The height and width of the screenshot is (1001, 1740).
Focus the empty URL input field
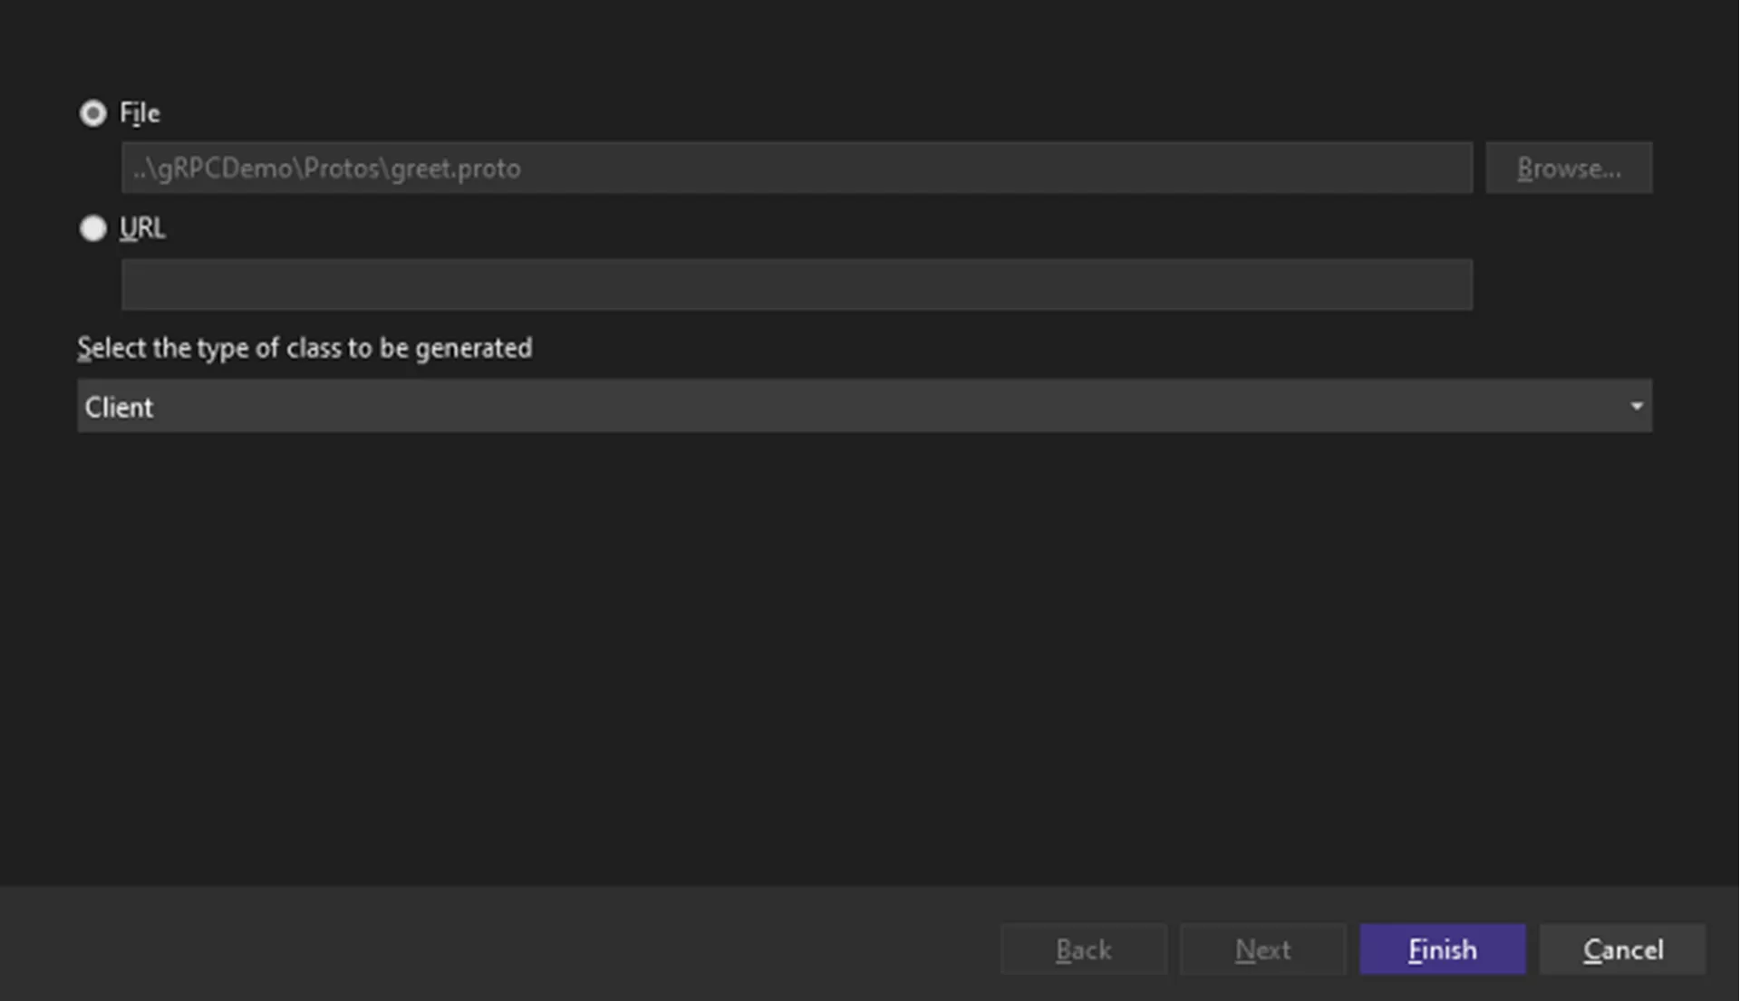[x=797, y=284]
